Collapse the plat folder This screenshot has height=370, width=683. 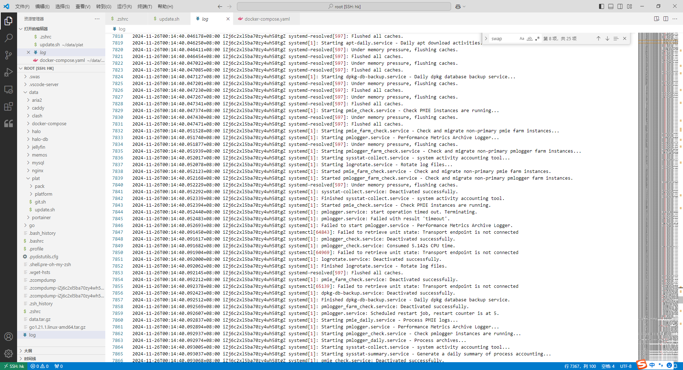(36, 178)
